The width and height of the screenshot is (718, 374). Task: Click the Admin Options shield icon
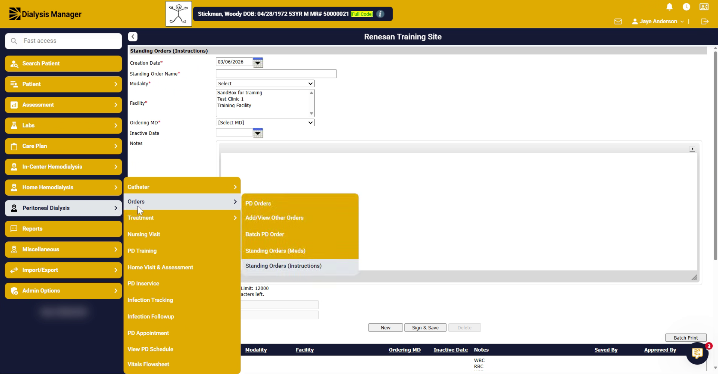tap(14, 291)
